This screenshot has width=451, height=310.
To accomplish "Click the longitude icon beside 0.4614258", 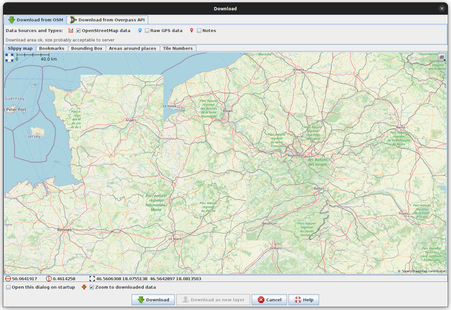I will point(49,279).
